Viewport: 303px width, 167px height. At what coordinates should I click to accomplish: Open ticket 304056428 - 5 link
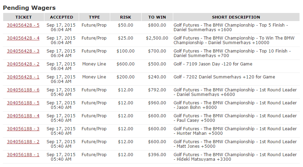[x=23, y=25]
